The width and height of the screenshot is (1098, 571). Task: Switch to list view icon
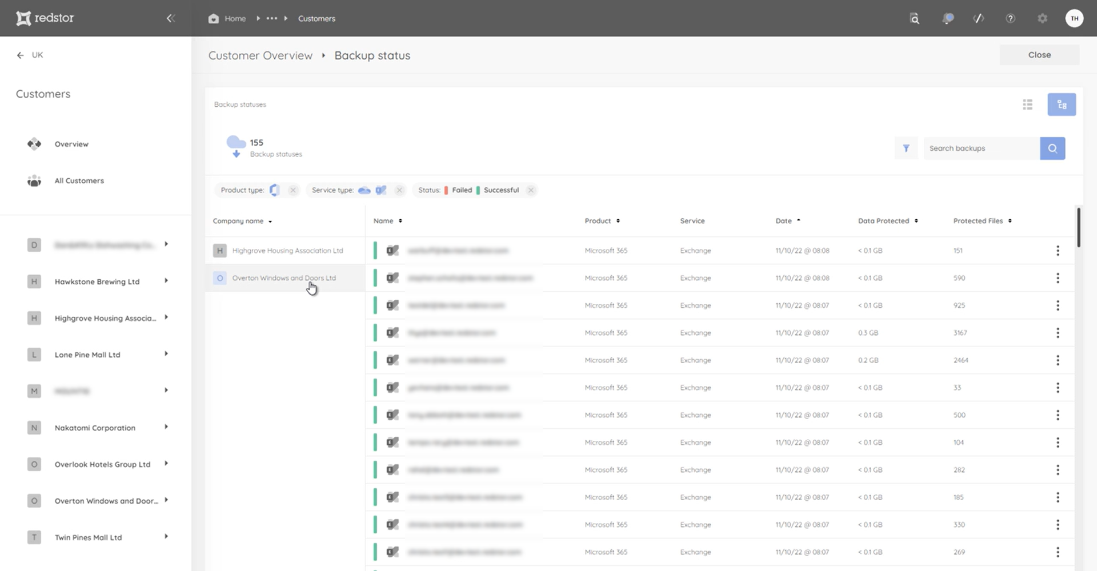point(1028,104)
